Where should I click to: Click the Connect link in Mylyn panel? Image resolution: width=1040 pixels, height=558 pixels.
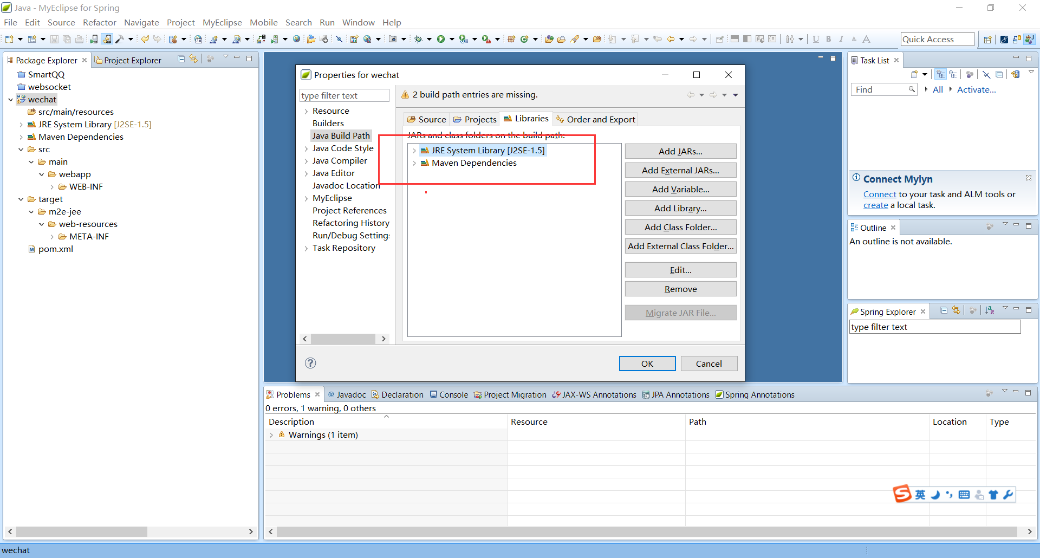(880, 194)
